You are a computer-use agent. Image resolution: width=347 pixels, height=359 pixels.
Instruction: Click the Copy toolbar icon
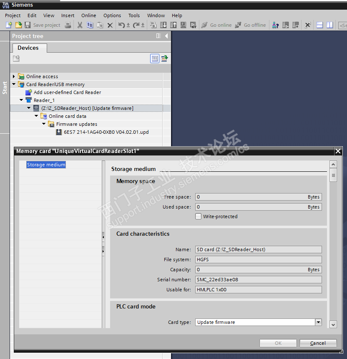90,25
